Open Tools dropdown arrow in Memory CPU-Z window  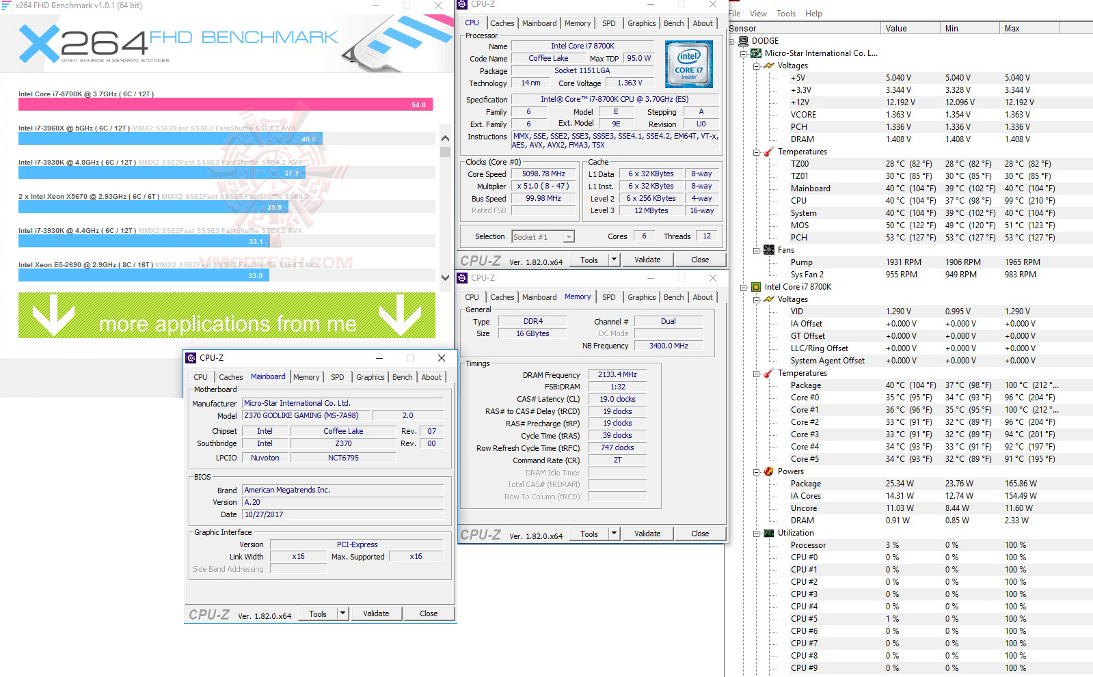coord(614,534)
